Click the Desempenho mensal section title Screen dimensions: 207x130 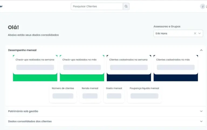tap(22, 50)
